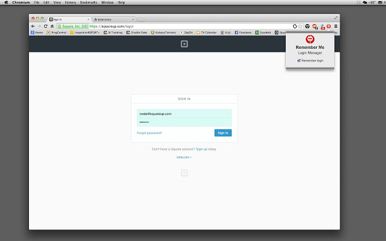
Task: Go back with the browser back arrow
Action: 33,26
